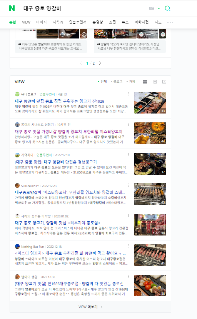Expand more tabs with the ellipsis
Image resolution: width=197 pixels, height=319 pixels.
click(170, 22)
